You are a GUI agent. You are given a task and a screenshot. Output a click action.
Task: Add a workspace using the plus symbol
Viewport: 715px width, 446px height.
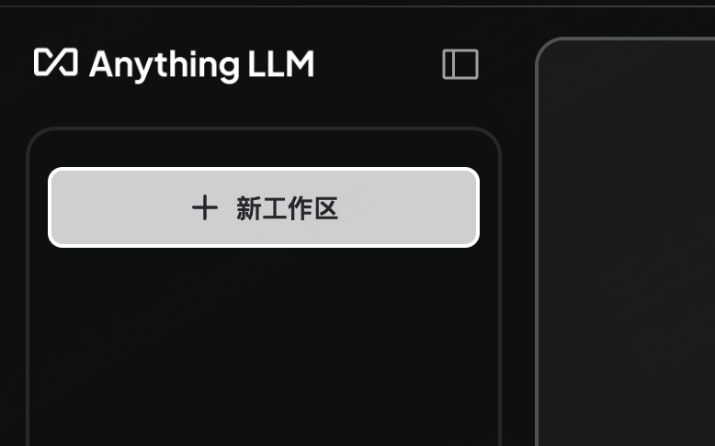pos(205,207)
